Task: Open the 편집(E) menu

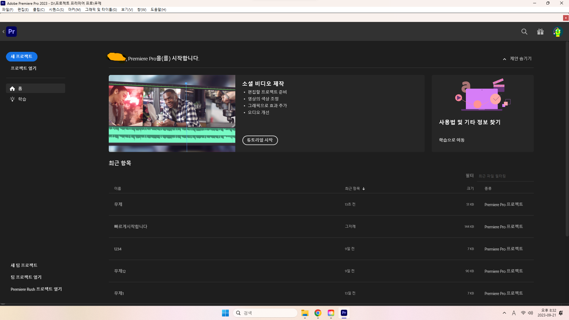Action: click(23, 10)
